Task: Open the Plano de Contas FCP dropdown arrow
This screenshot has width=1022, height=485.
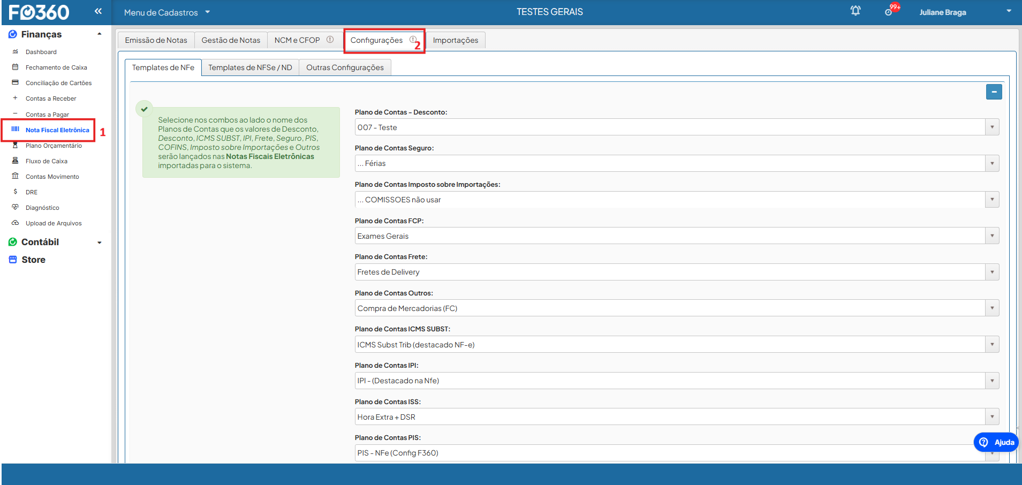Action: [992, 236]
